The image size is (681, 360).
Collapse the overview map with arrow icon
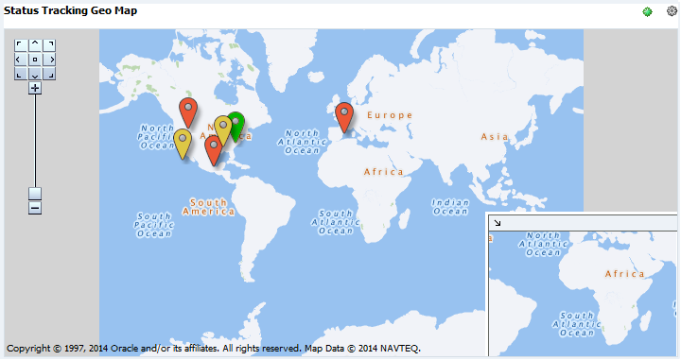[x=498, y=223]
